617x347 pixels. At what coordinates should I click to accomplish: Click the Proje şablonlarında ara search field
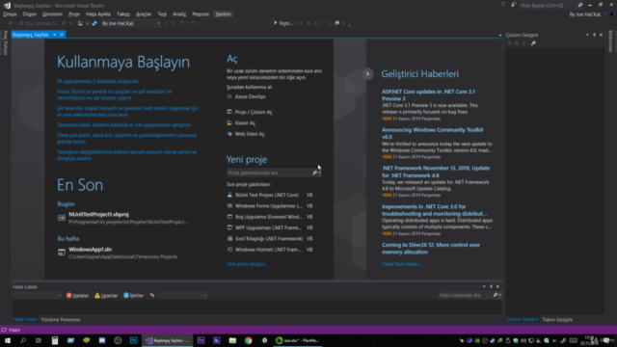pos(269,173)
